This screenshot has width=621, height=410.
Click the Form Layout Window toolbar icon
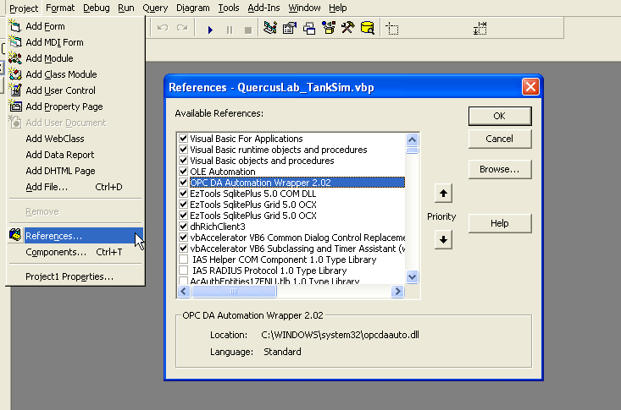tap(309, 29)
